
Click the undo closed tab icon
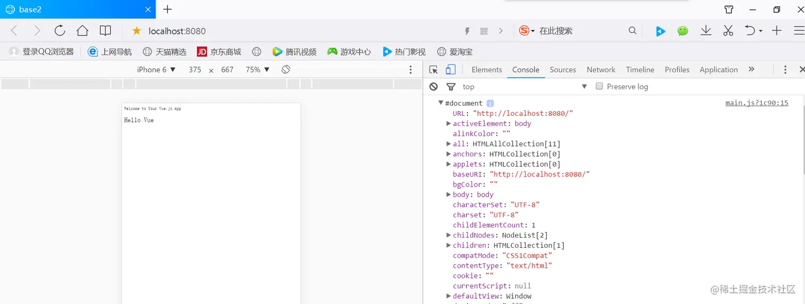click(x=750, y=31)
